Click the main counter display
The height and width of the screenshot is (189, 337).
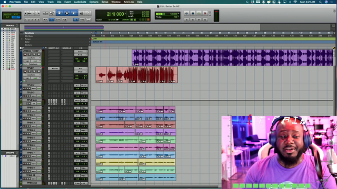[115, 14]
